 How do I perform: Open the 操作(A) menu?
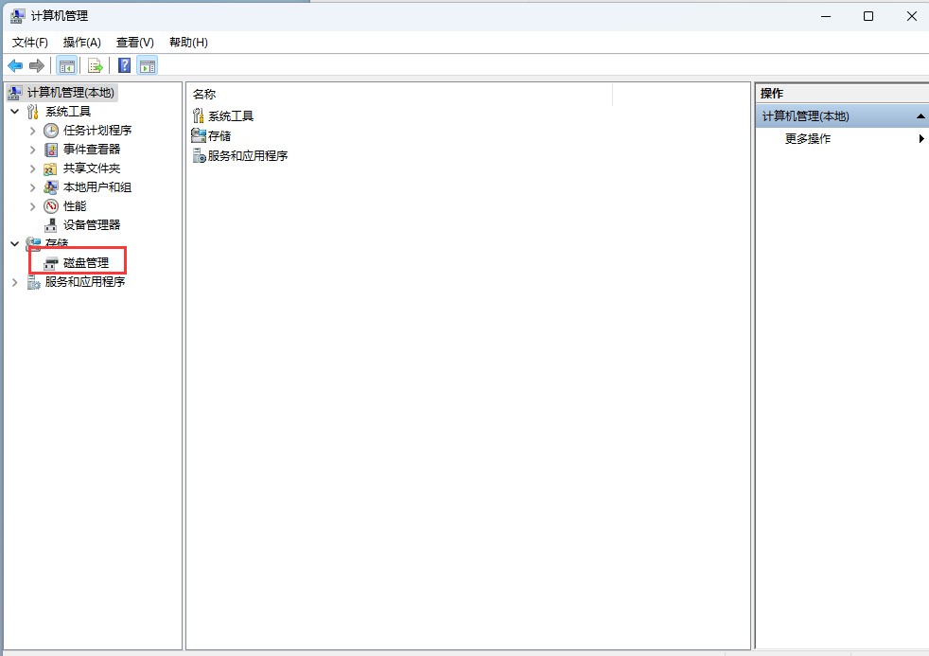click(x=81, y=43)
